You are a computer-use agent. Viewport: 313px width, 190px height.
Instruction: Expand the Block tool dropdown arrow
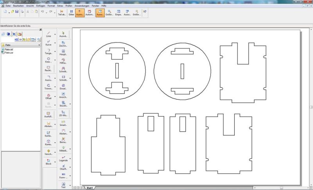[x=55, y=162]
